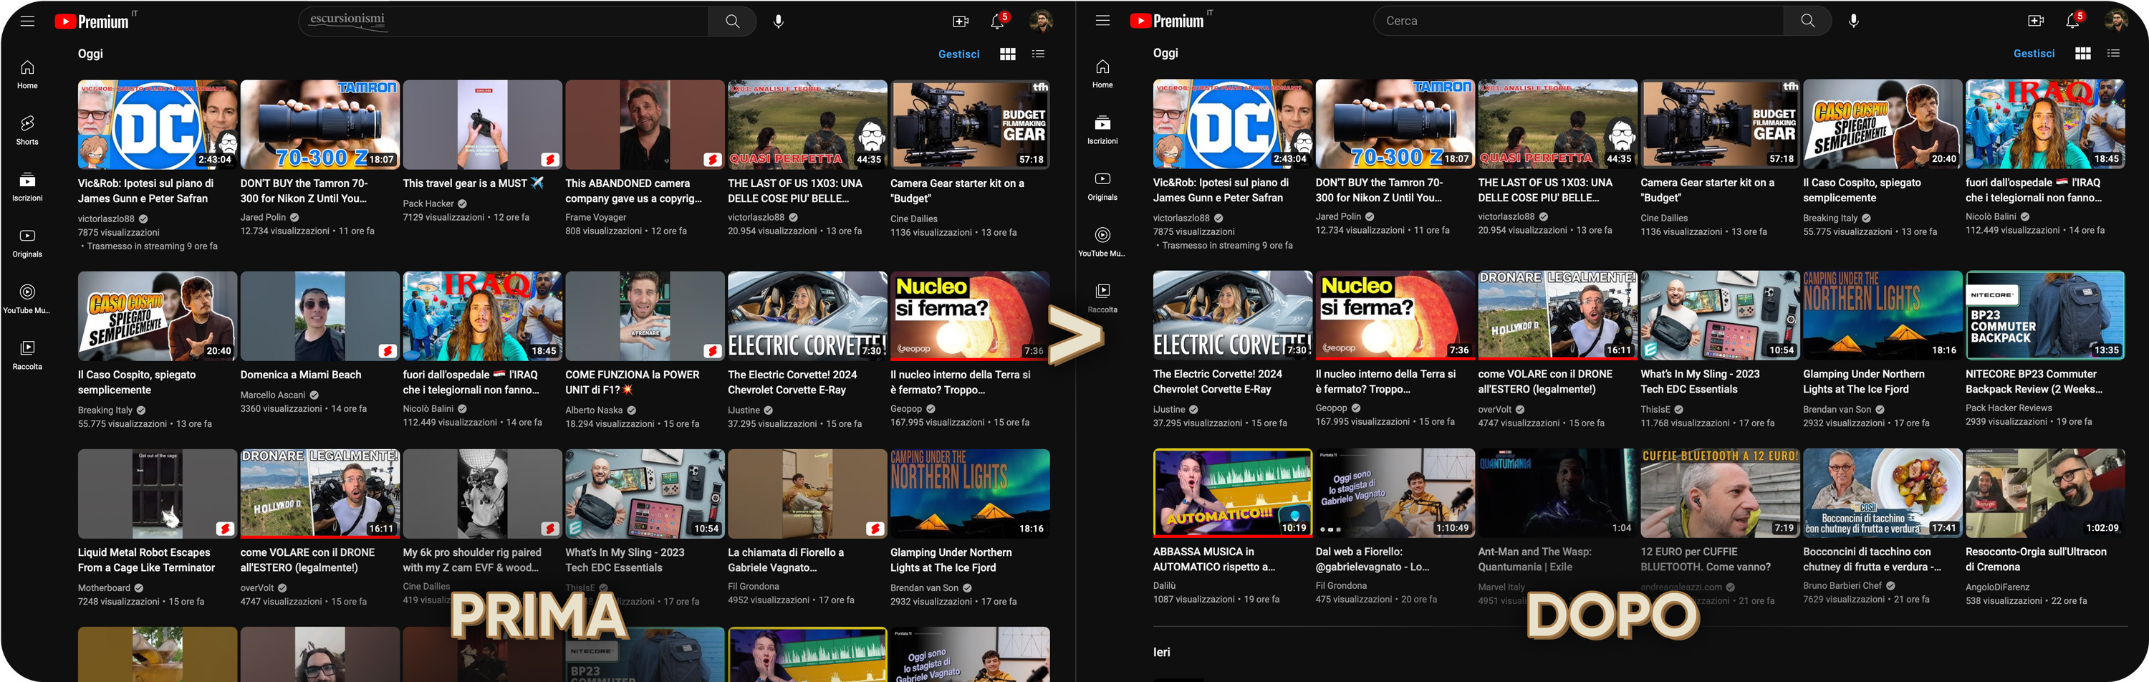Focus the 'Cerca' search field in the right window

1580,21
